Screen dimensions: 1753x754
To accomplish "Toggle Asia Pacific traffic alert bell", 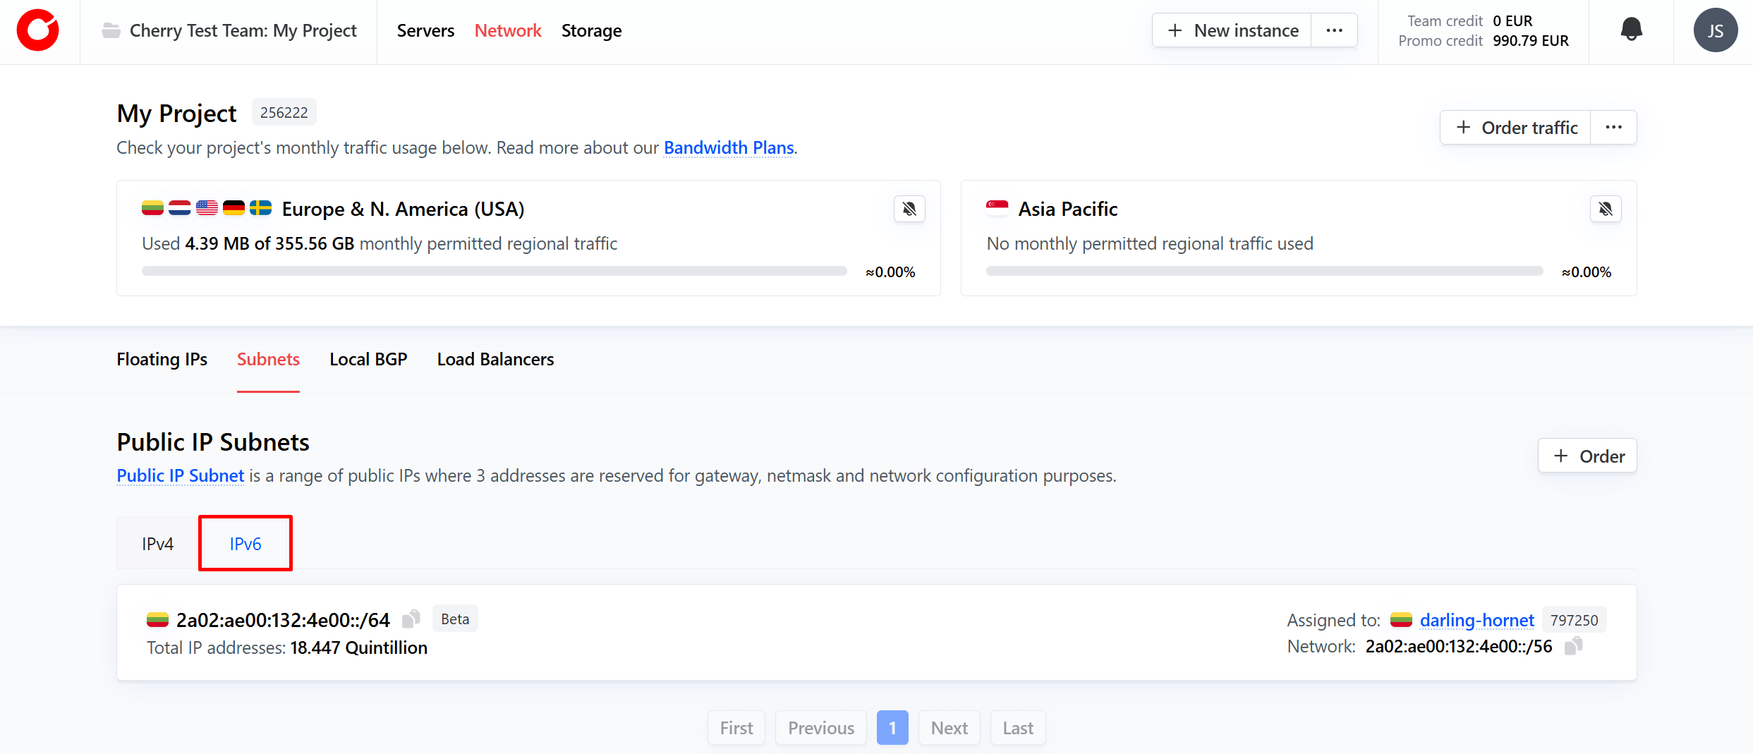I will [x=1606, y=209].
